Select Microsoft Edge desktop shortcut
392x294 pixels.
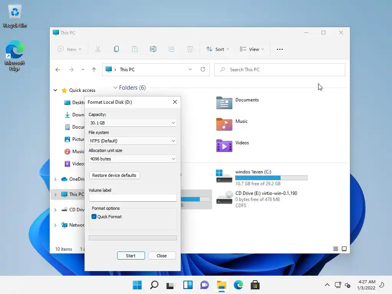[x=15, y=56]
